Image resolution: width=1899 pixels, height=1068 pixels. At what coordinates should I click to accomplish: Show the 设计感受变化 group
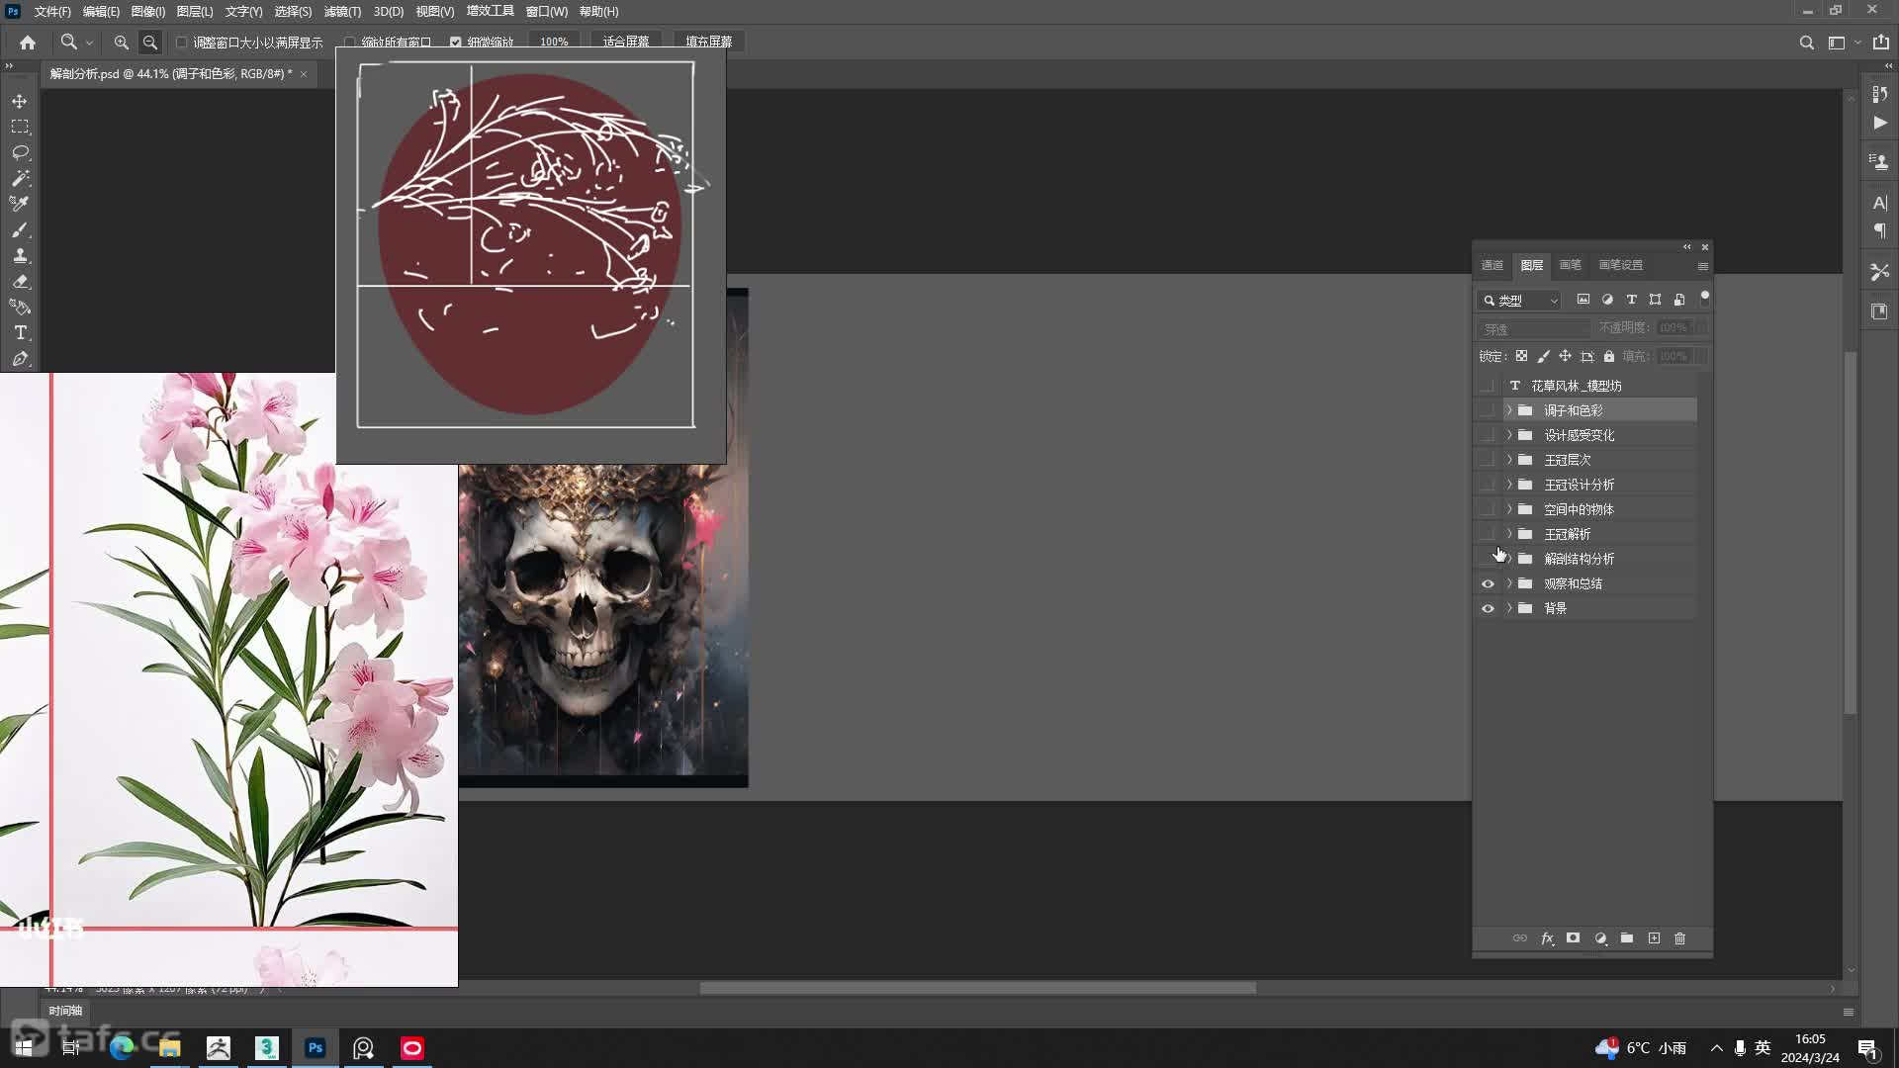pos(1487,435)
